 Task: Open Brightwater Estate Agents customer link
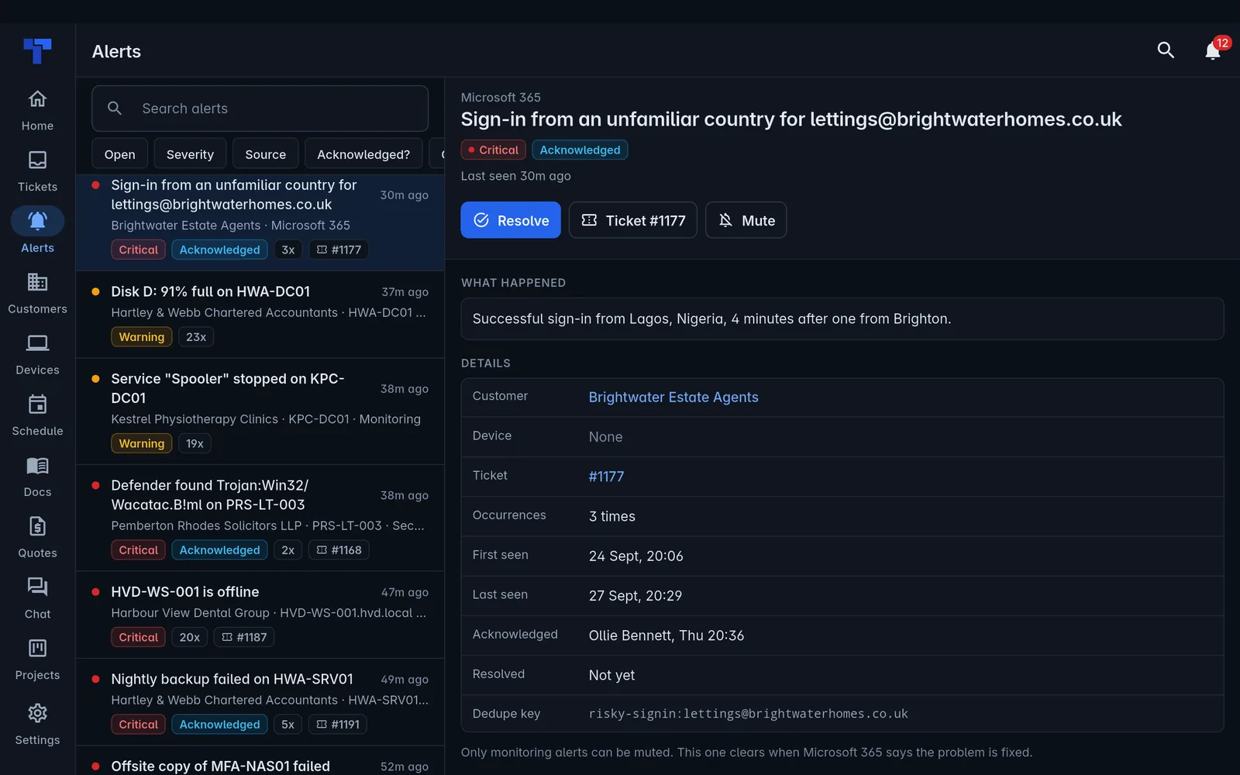pyautogui.click(x=673, y=397)
